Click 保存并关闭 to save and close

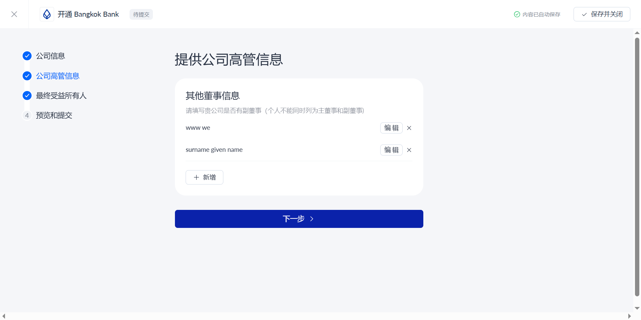pos(602,14)
